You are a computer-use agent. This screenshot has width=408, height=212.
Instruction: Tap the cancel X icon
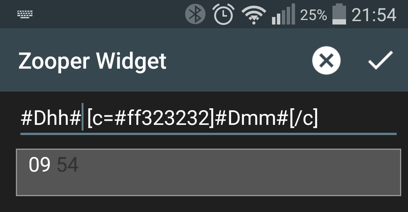[x=326, y=60]
